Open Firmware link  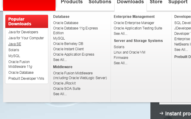[x=121, y=58]
